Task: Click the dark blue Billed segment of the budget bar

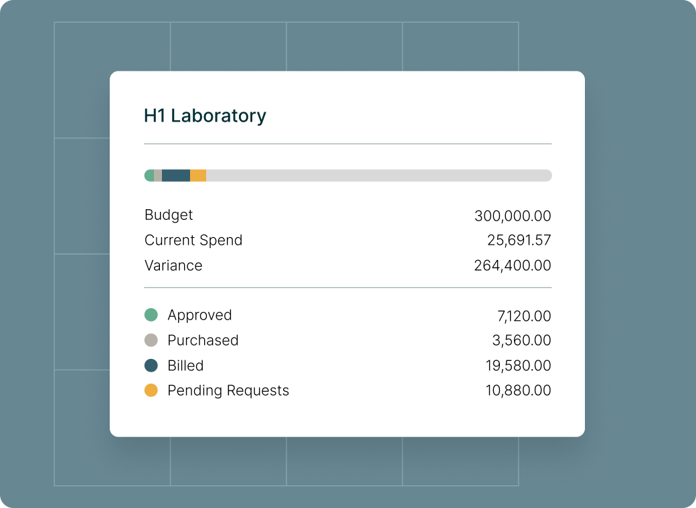Action: (176, 176)
